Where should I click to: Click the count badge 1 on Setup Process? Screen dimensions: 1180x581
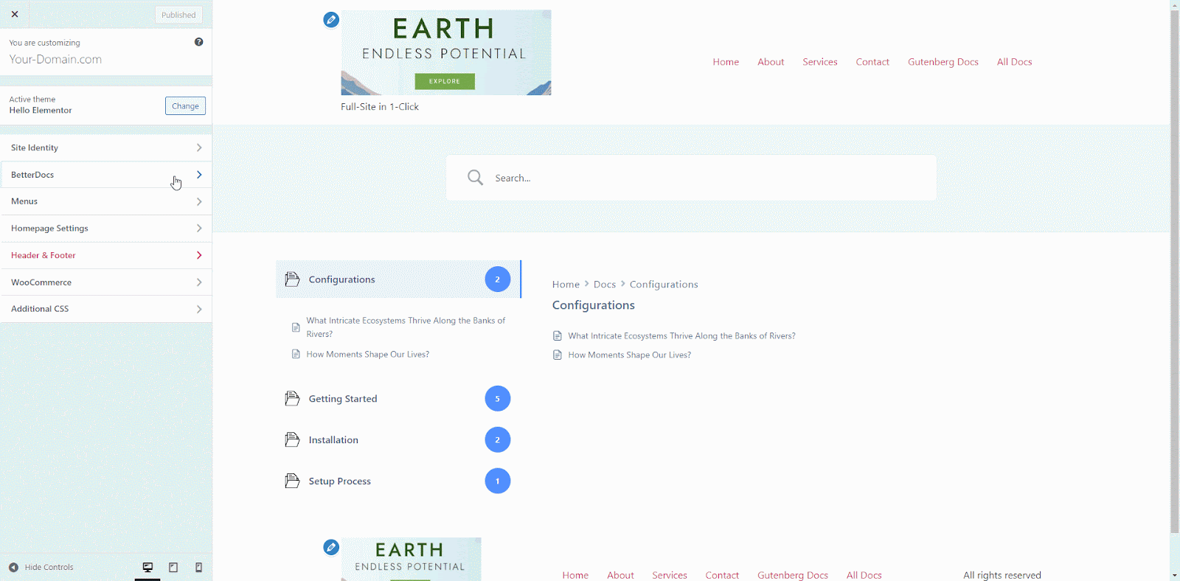coord(498,481)
